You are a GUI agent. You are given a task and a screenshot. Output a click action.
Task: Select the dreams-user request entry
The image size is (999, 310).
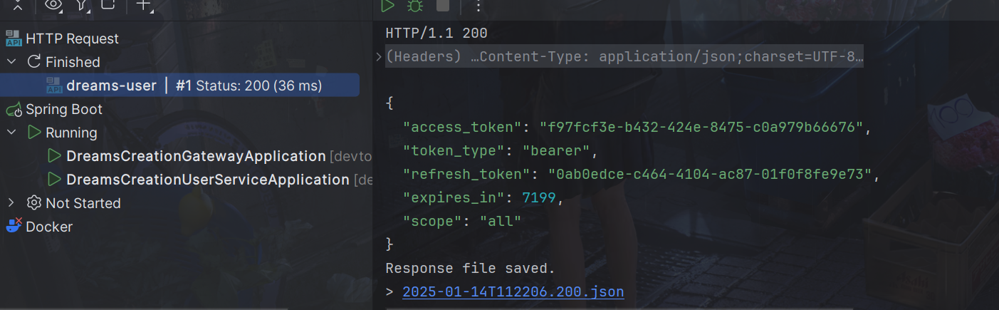111,86
